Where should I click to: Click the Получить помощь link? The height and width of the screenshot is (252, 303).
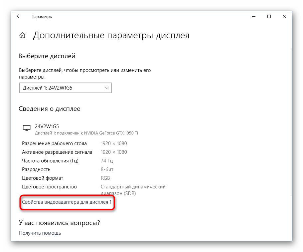click(x=40, y=233)
